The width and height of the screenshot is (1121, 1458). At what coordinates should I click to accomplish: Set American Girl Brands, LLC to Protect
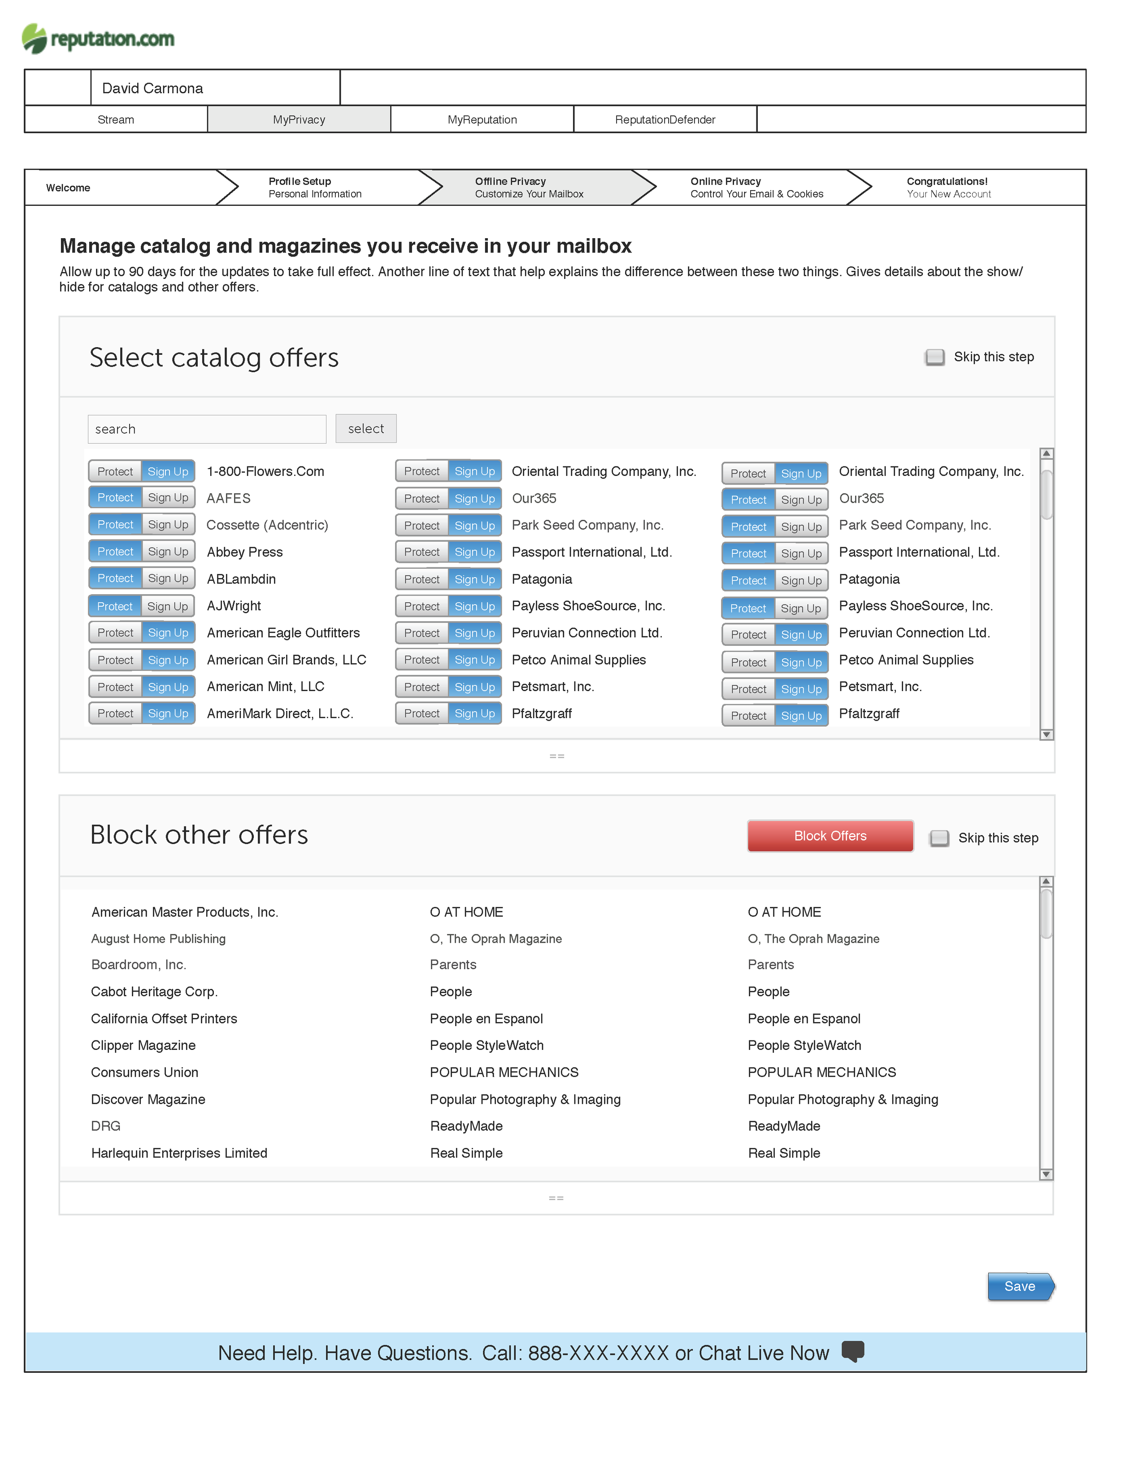point(115,660)
